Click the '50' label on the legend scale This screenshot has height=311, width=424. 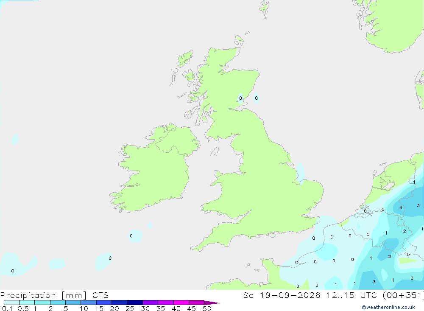[207, 308]
